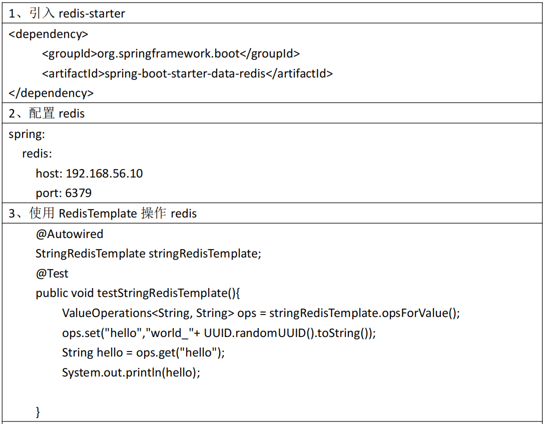Viewport: 545px width, 424px height.
Task: Click the ops.get("hello") statement
Action: 144,352
